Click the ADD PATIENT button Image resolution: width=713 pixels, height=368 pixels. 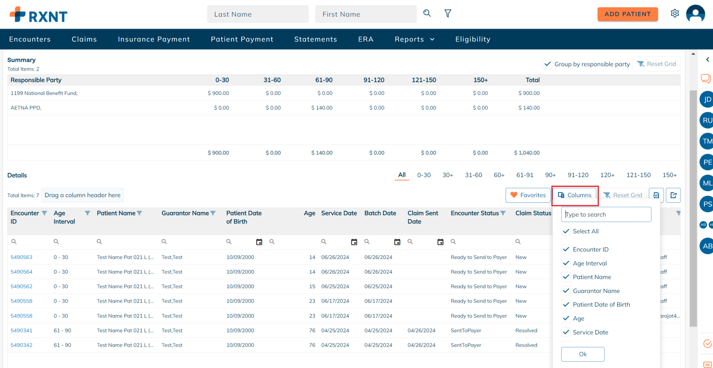(x=627, y=14)
